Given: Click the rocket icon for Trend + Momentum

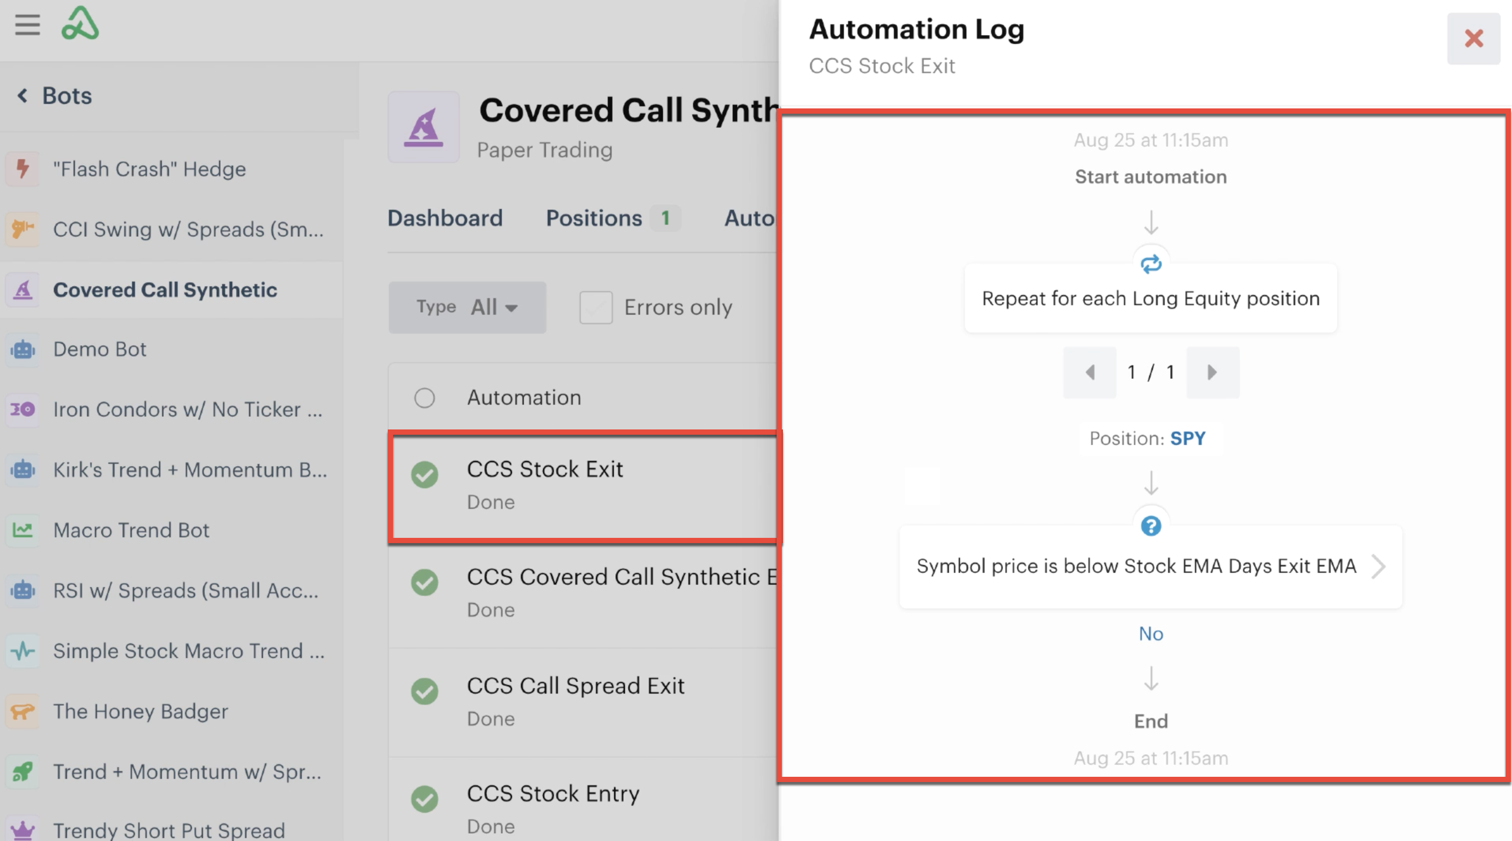Looking at the screenshot, I should click(x=22, y=772).
